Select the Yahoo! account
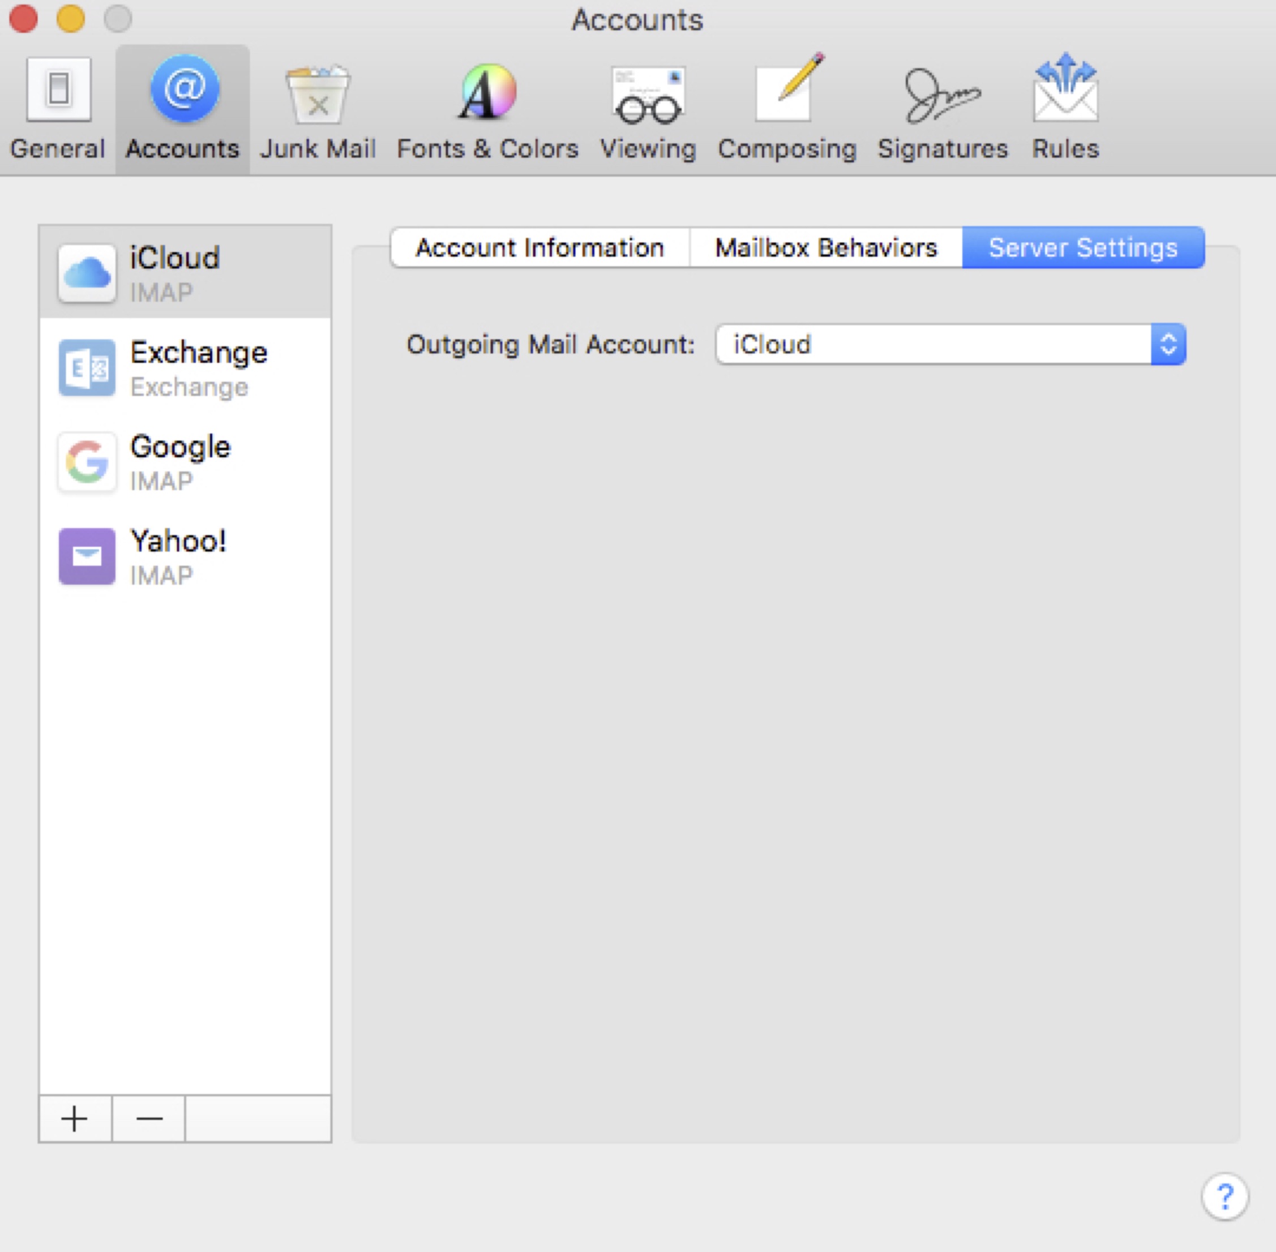Image resolution: width=1276 pixels, height=1252 pixels. 185,556
